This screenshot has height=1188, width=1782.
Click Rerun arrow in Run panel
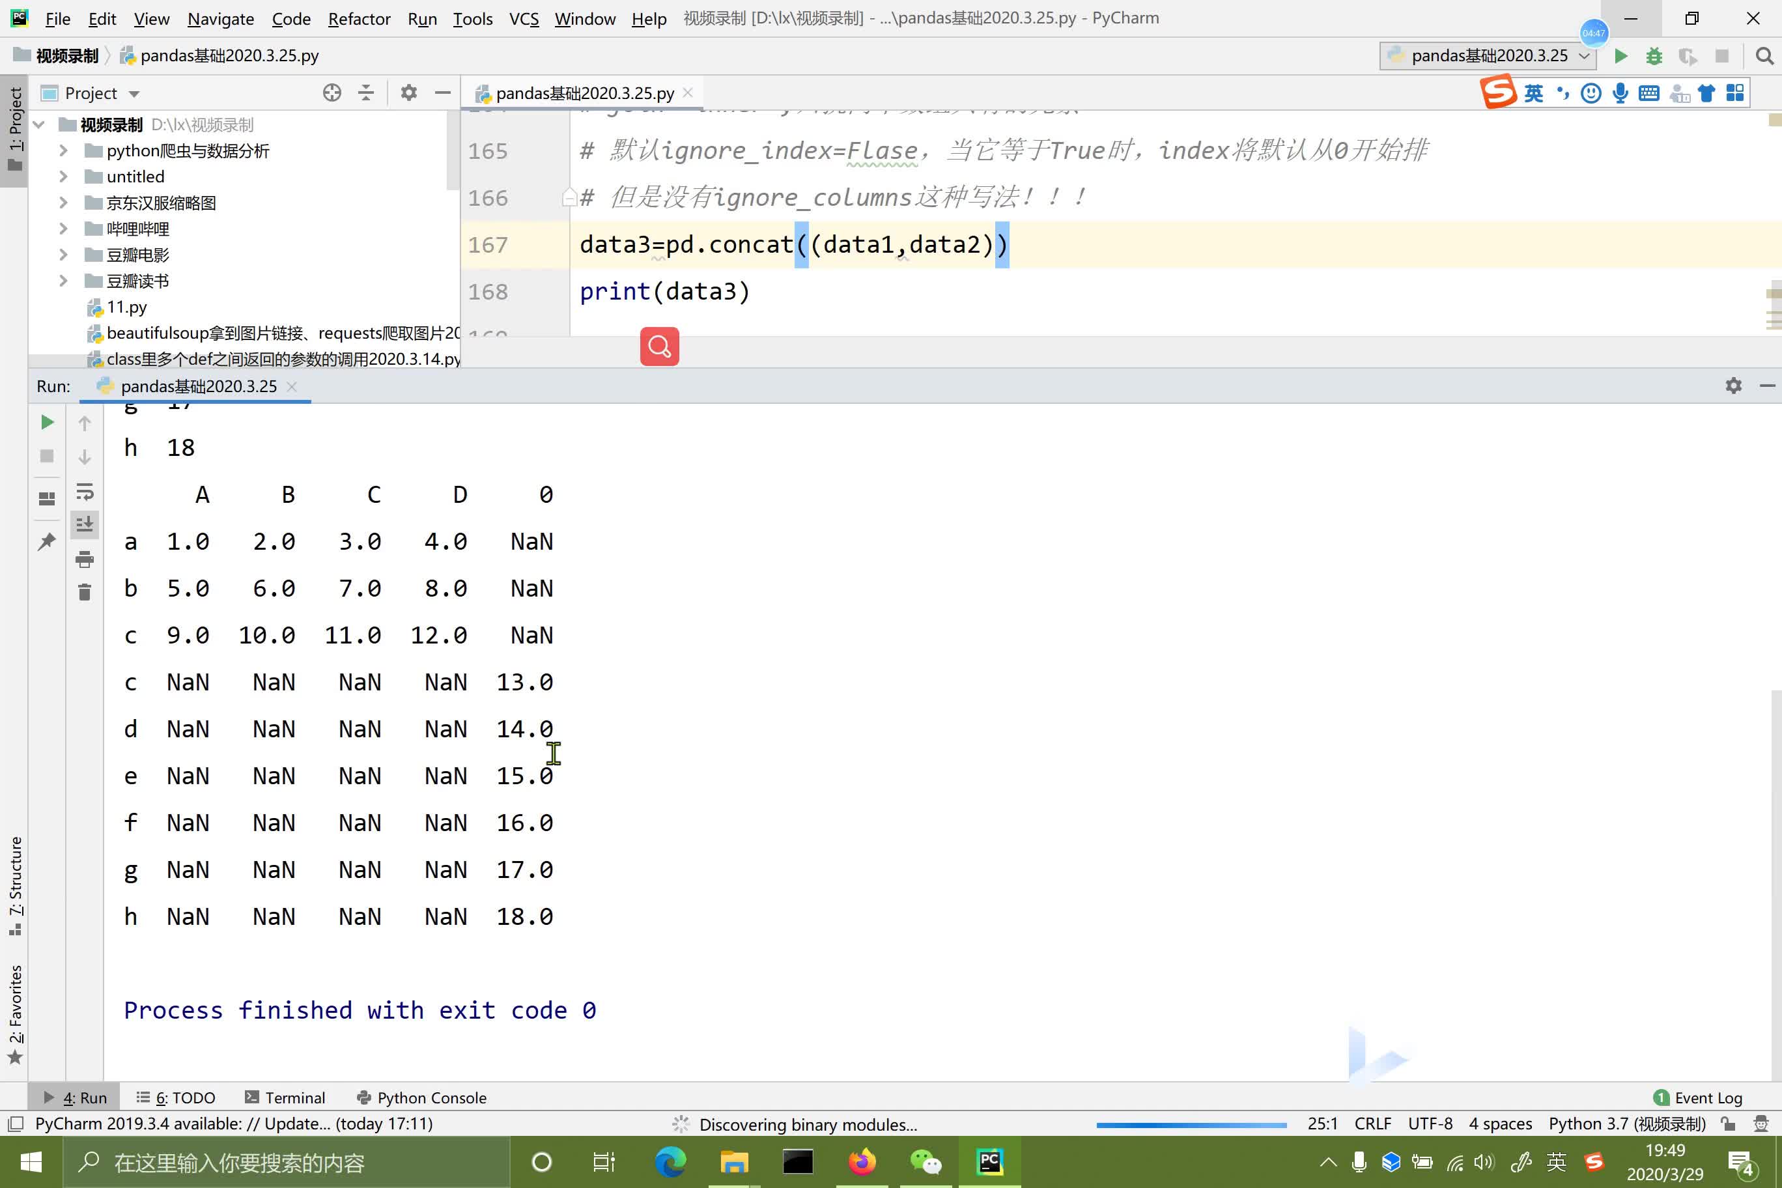click(47, 422)
